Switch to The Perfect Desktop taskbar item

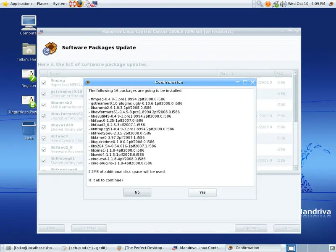tap(142, 248)
